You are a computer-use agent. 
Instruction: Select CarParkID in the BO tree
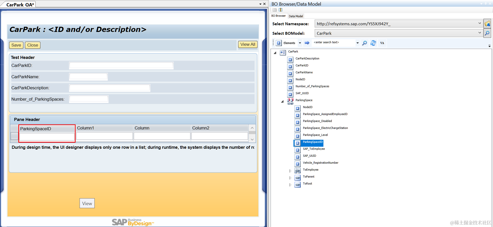tap(302, 66)
